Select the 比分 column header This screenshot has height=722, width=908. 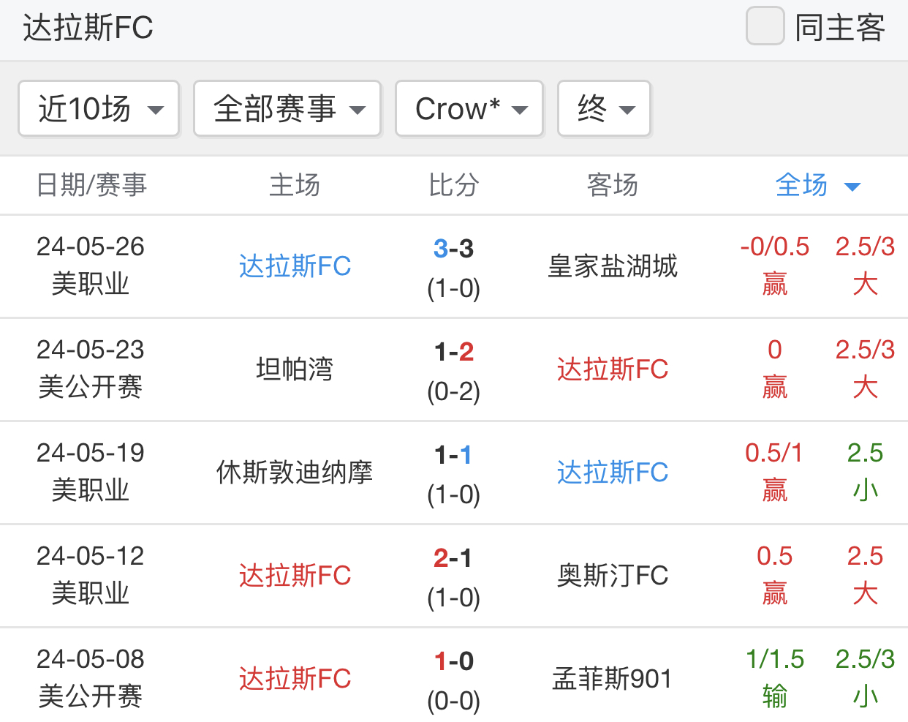(x=453, y=185)
